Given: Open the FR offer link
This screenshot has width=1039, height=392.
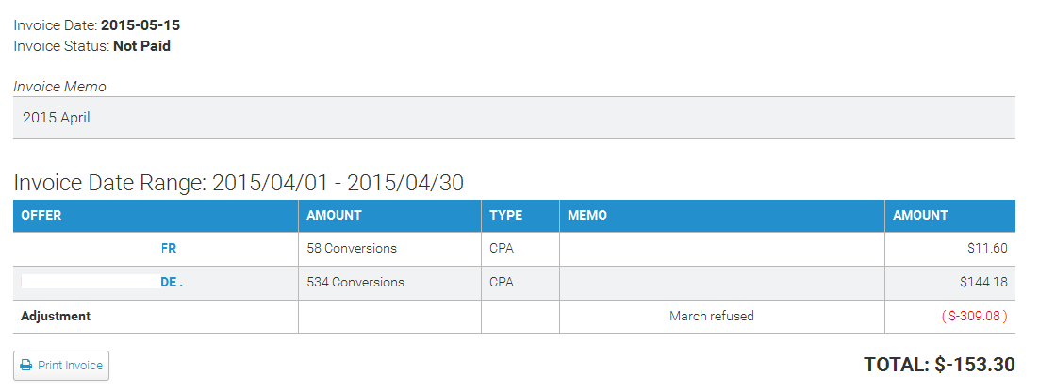Looking at the screenshot, I should [169, 249].
